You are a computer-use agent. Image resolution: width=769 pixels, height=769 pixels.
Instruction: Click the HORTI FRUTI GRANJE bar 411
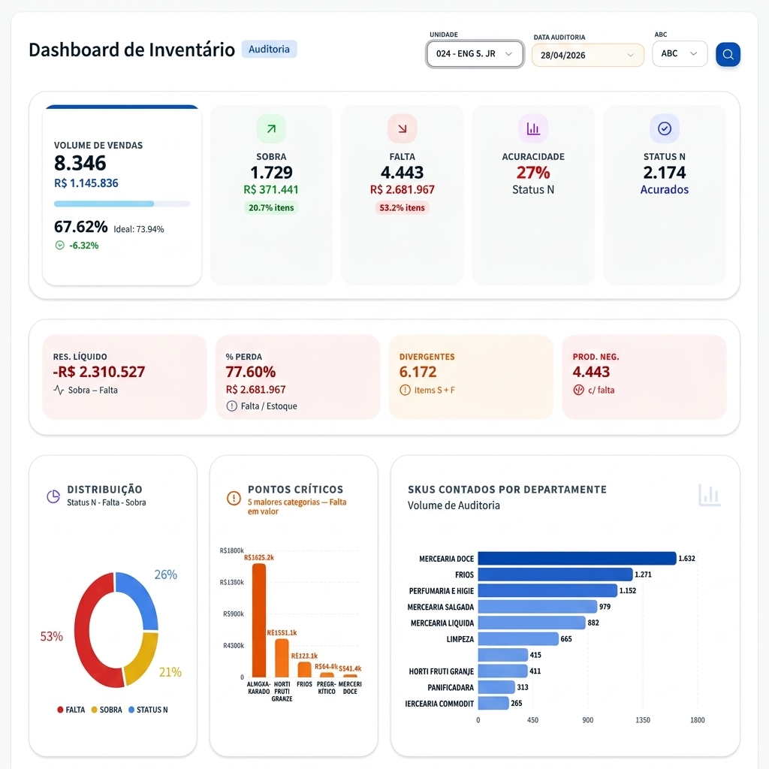tap(503, 671)
